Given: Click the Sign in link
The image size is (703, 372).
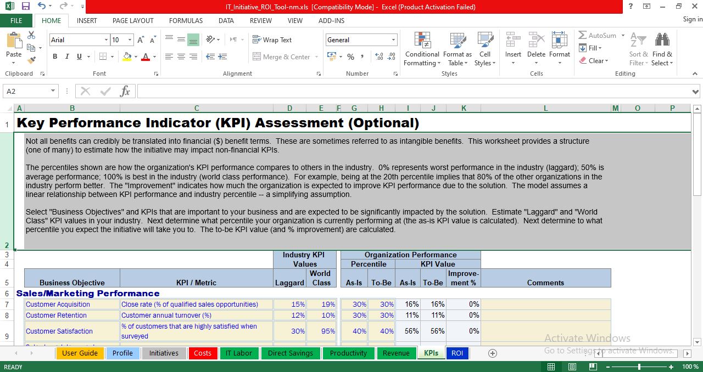Looking at the screenshot, I should (x=691, y=19).
